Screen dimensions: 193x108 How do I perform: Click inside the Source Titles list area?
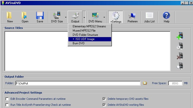(x=88, y=51)
